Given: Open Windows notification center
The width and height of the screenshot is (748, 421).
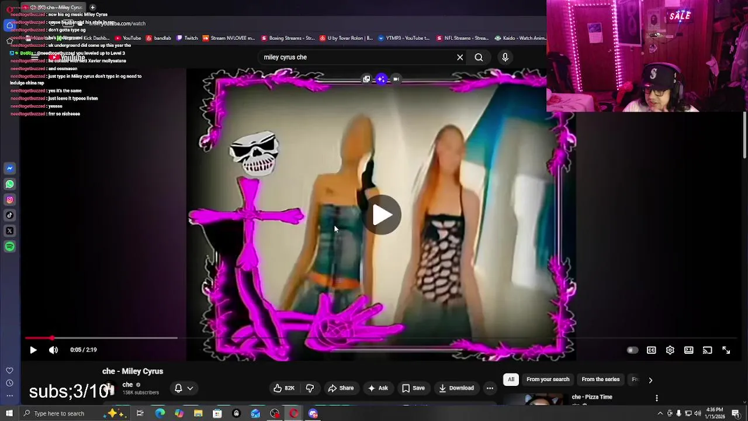Looking at the screenshot, I should pos(736,413).
